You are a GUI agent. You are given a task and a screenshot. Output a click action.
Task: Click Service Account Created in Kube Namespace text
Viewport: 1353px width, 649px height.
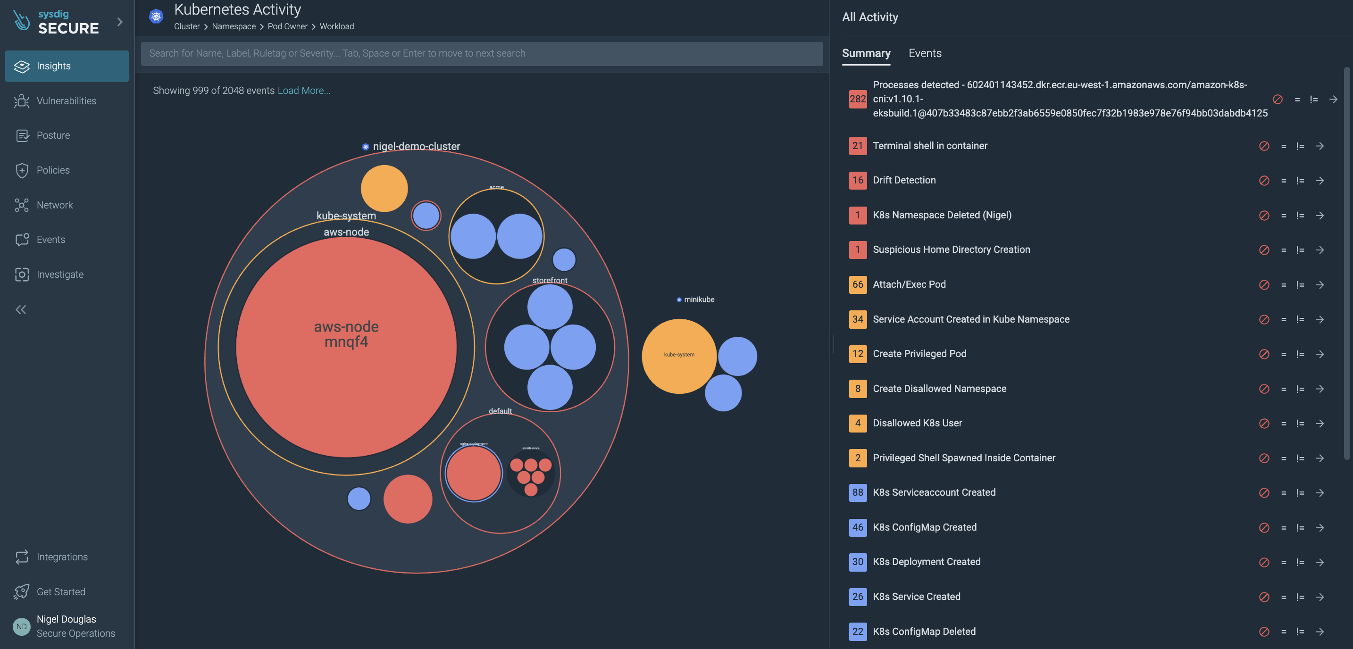971,319
